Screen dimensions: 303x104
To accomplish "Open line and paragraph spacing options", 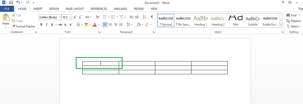I will tap(129, 24).
